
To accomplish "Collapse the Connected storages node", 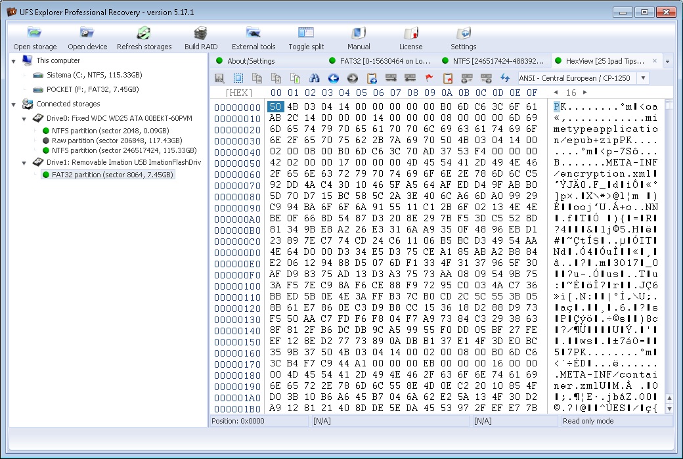I will pyautogui.click(x=14, y=104).
